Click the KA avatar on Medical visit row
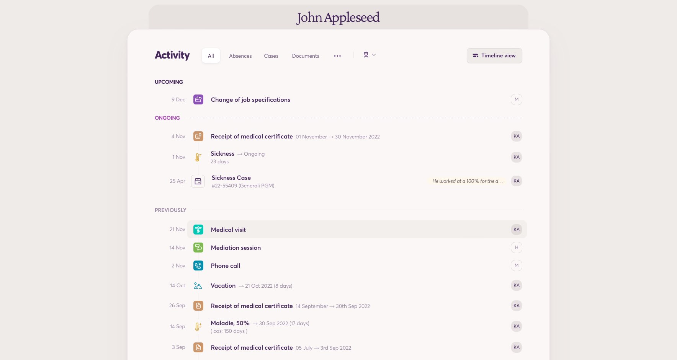Screen dimensions: 677x360 pos(517,230)
